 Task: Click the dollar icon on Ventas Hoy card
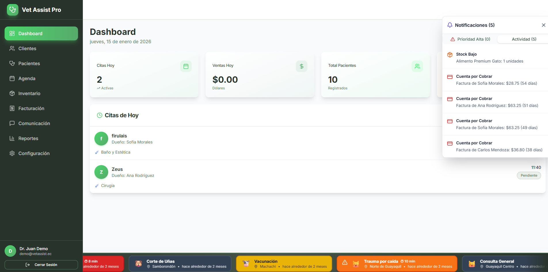(301, 66)
